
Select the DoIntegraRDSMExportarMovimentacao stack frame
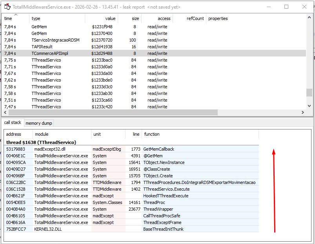(x=131, y=182)
